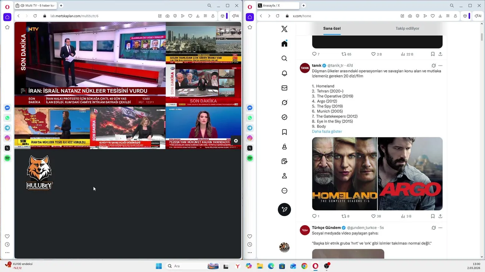
Task: Open Windows Start menu
Action: 159,266
